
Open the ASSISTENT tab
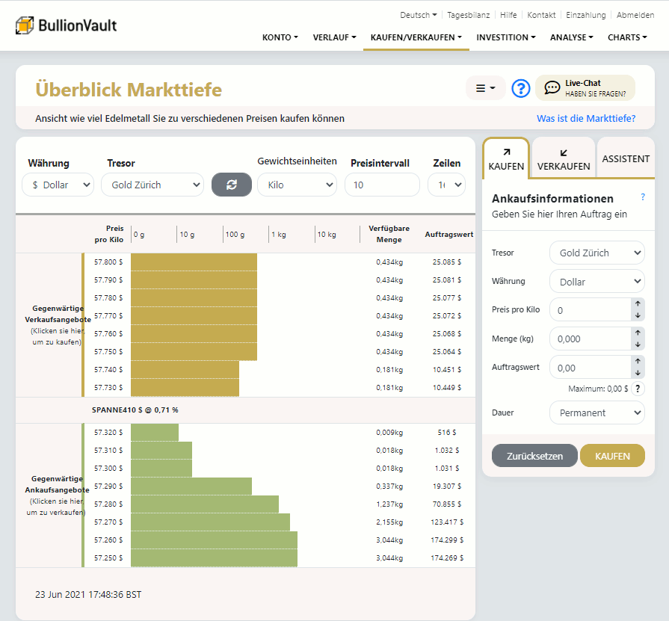pos(626,158)
